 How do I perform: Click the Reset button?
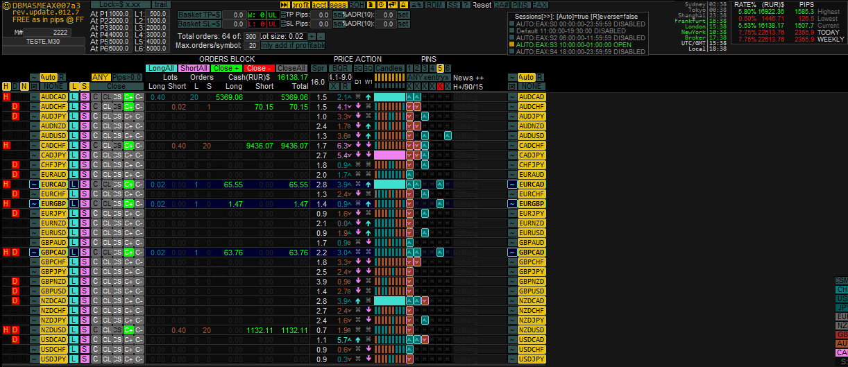coord(482,5)
